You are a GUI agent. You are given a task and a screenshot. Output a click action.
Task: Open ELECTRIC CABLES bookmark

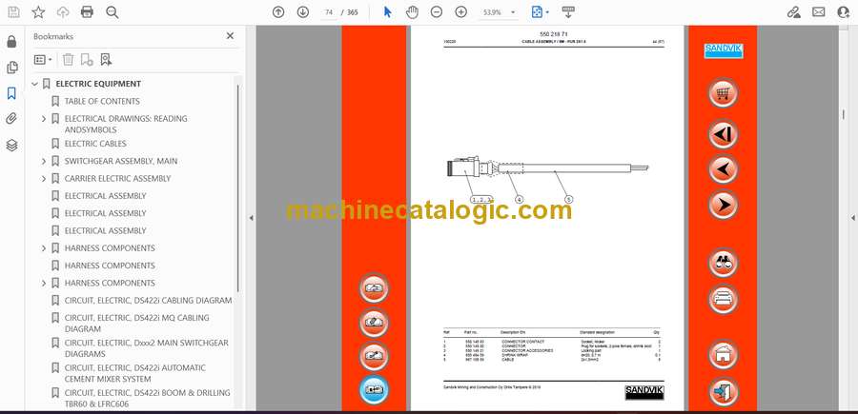tap(95, 144)
